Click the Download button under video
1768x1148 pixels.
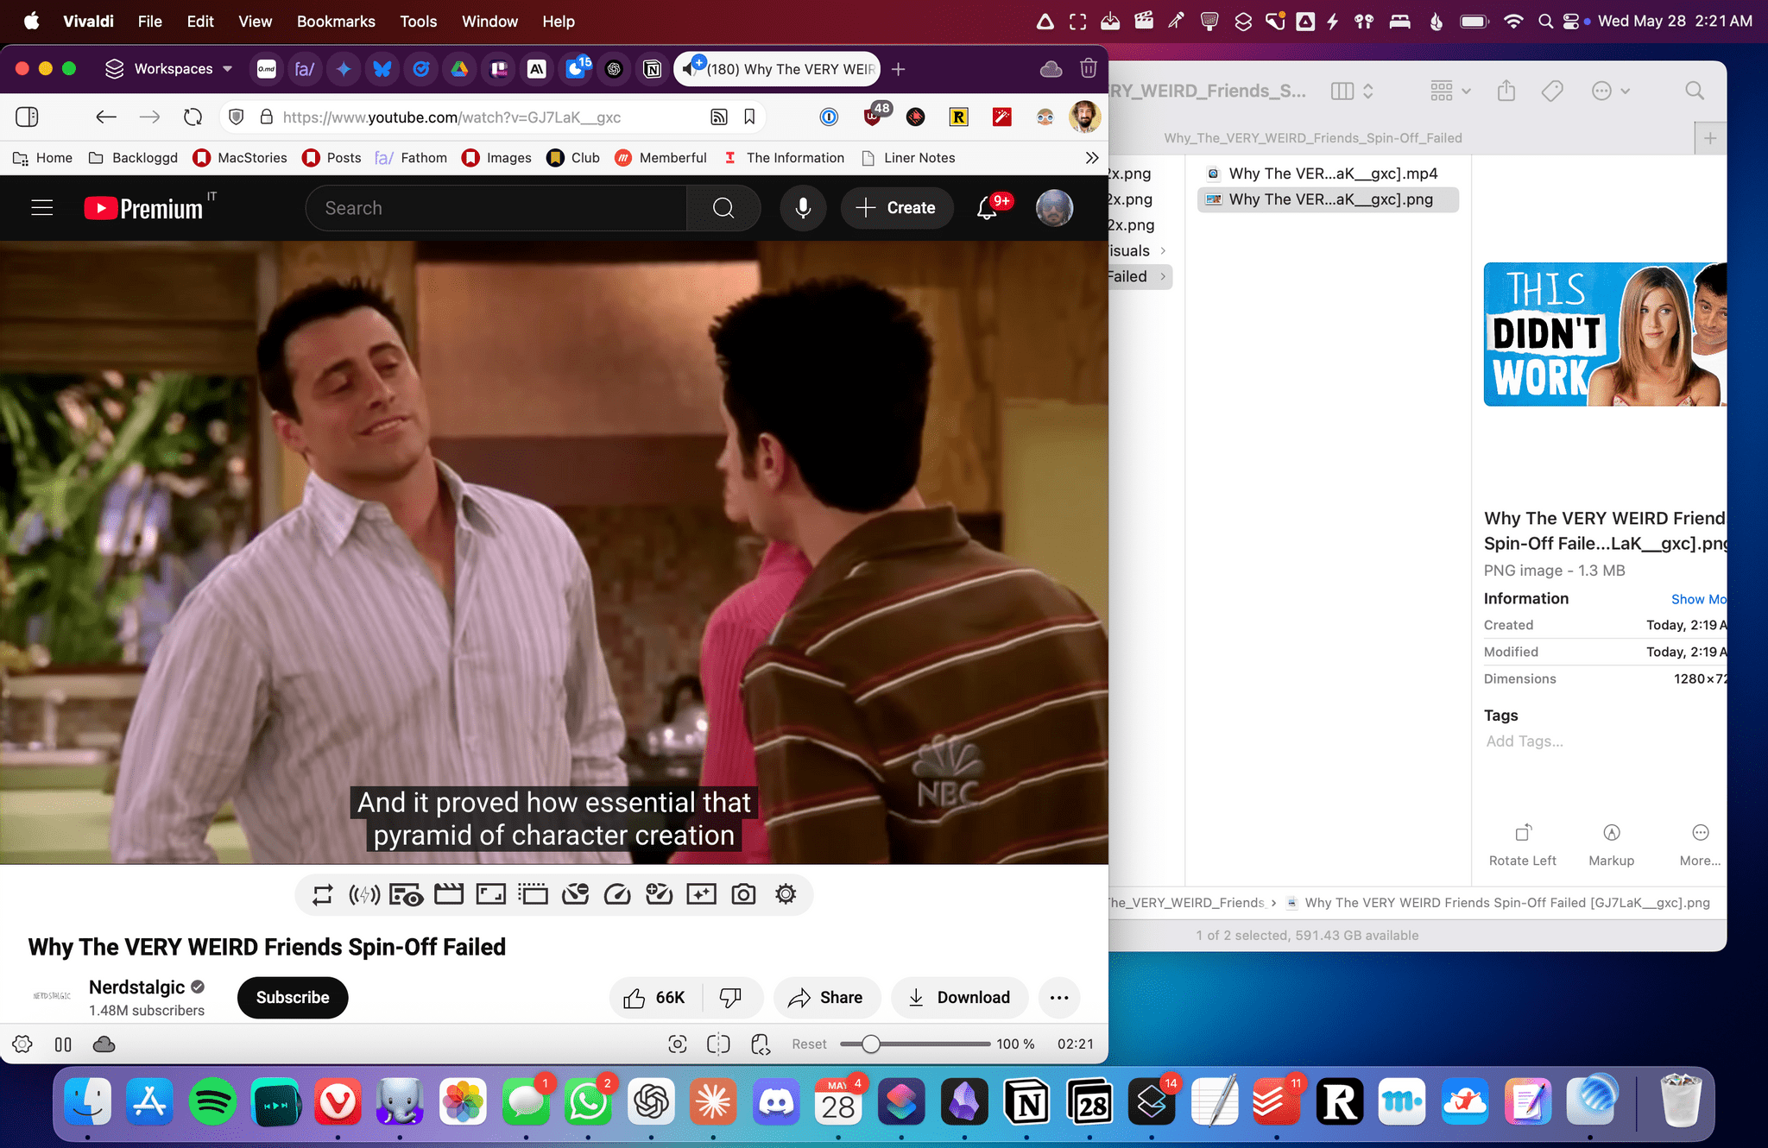(959, 998)
